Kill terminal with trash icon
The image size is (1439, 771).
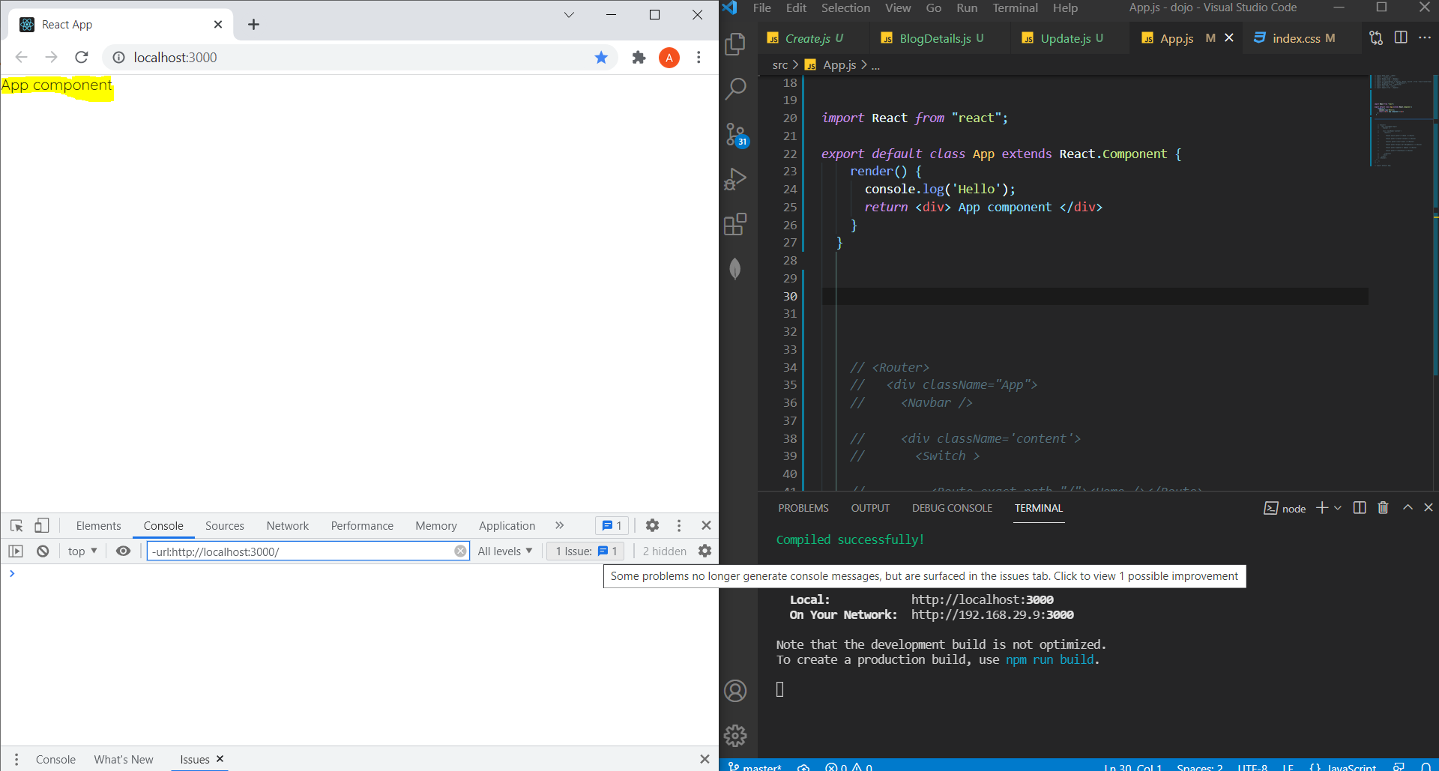1384,508
